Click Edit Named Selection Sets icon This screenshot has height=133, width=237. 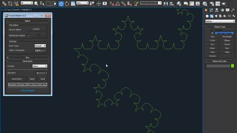pos(136,3)
